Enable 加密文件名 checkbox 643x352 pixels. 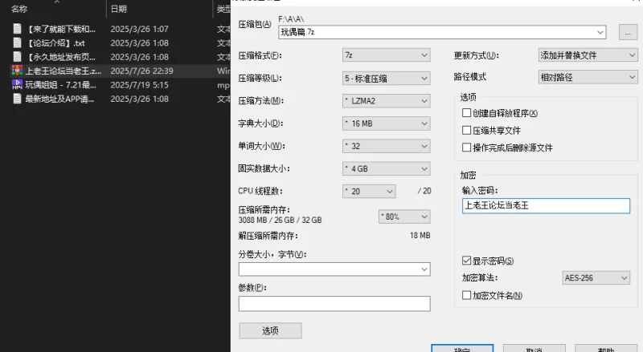click(466, 295)
